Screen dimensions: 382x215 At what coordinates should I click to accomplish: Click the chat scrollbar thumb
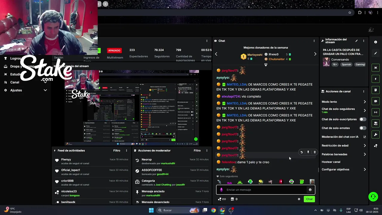[x=318, y=170]
